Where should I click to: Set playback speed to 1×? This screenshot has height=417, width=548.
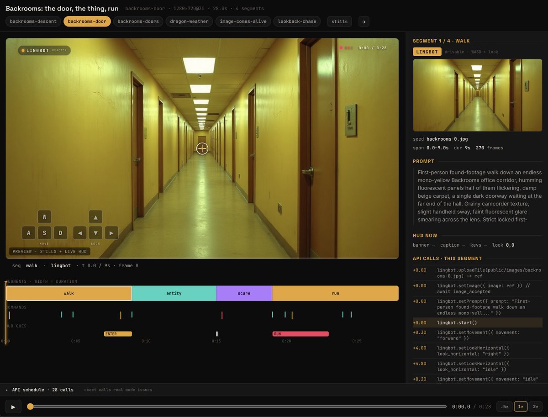(x=521, y=406)
